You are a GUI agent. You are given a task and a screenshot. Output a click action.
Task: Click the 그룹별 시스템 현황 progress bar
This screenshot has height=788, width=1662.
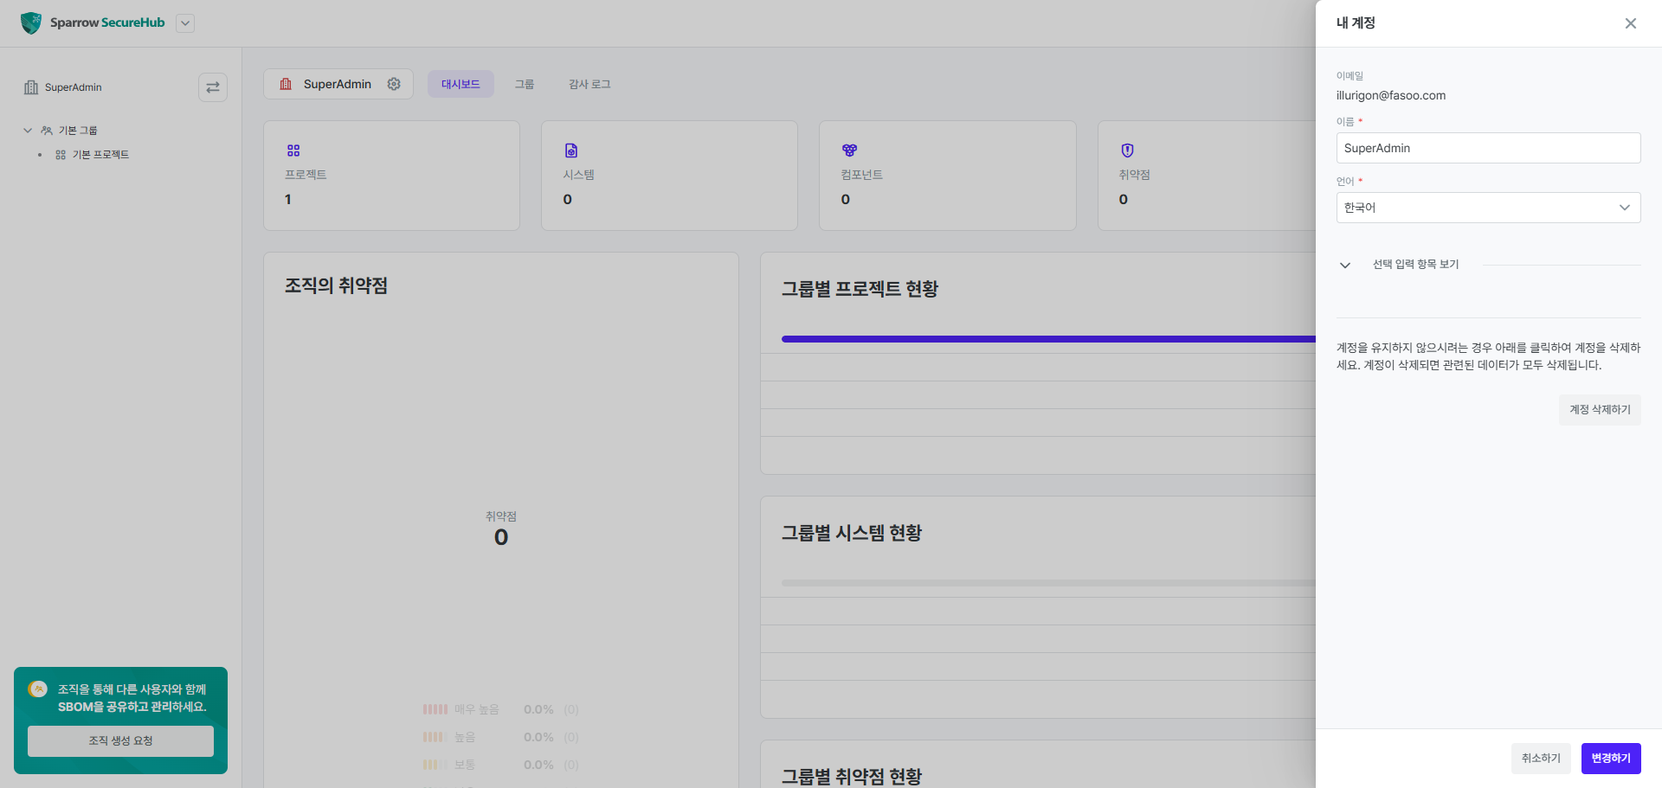click(x=1048, y=583)
